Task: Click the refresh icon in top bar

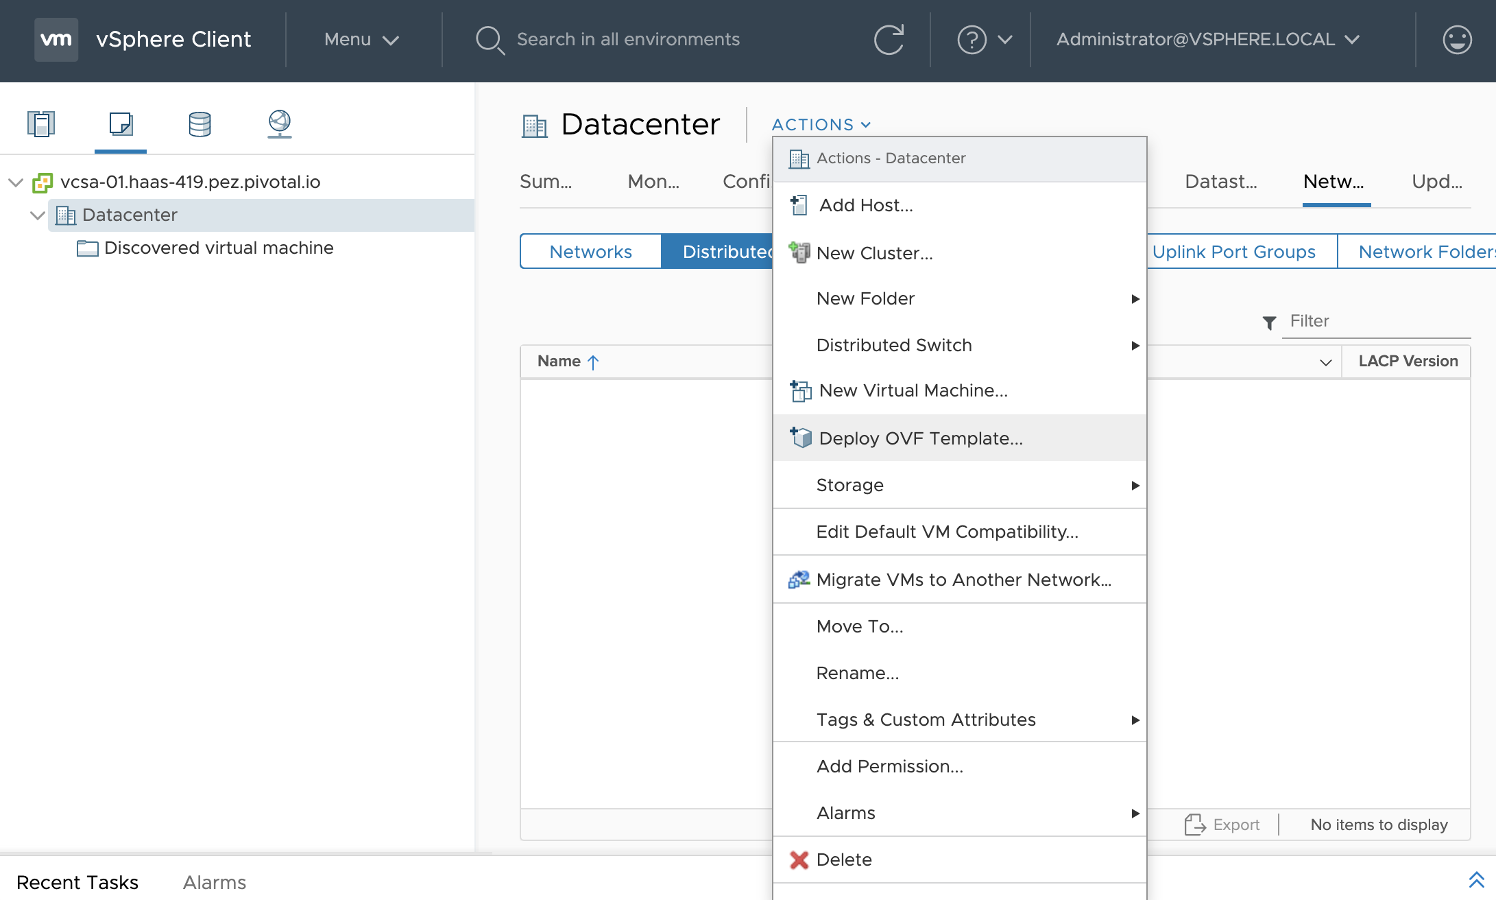Action: coord(889,40)
